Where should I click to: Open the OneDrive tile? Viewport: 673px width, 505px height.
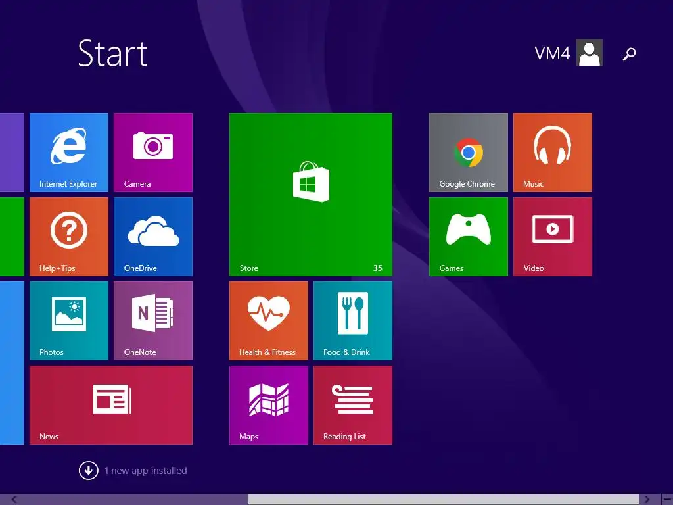[152, 237]
